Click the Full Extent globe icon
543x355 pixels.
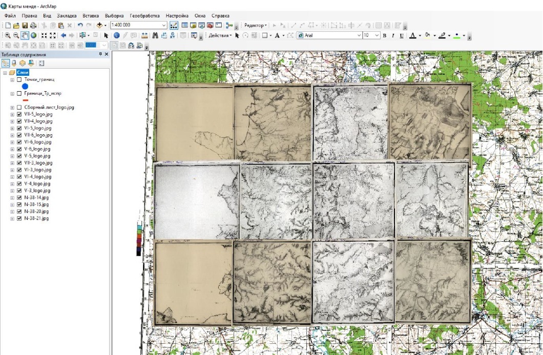point(33,36)
